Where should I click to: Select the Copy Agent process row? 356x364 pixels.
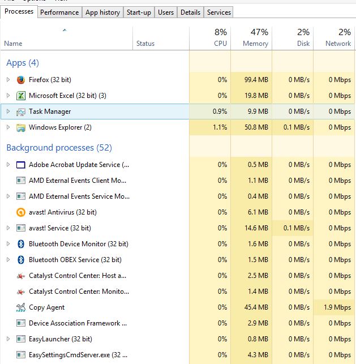pos(178,307)
